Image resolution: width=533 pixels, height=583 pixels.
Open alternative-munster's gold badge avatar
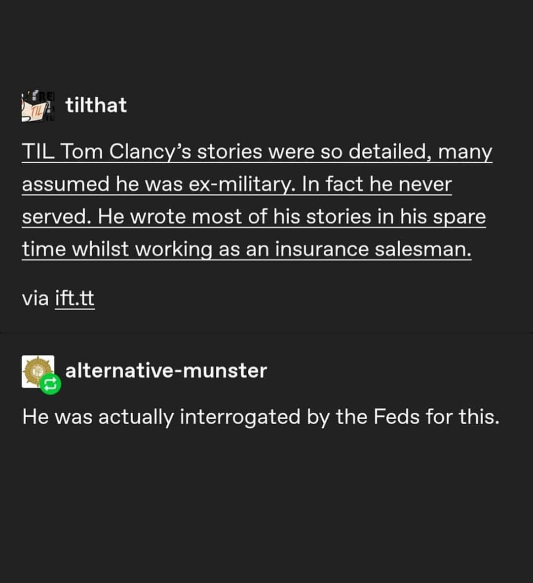pyautogui.click(x=38, y=371)
